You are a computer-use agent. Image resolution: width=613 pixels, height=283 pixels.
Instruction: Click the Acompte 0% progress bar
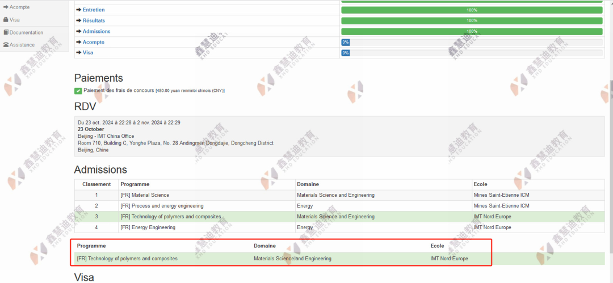(x=472, y=42)
